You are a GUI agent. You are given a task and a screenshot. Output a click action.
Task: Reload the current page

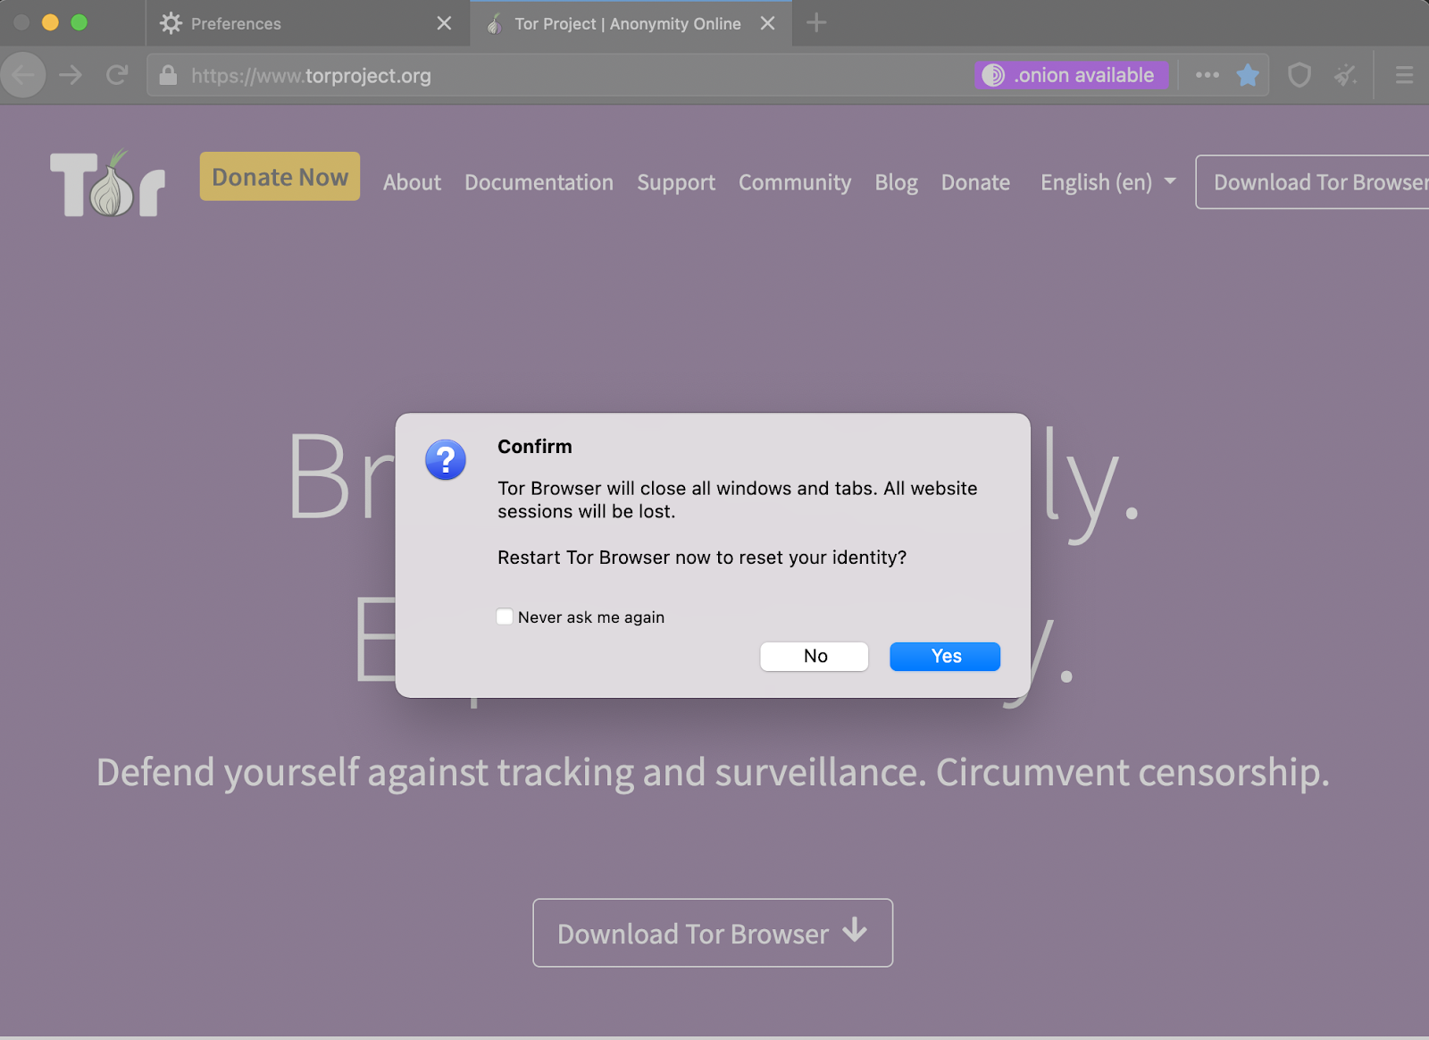(117, 75)
